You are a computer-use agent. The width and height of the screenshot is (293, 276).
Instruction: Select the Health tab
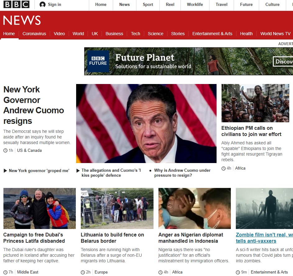[246, 34]
